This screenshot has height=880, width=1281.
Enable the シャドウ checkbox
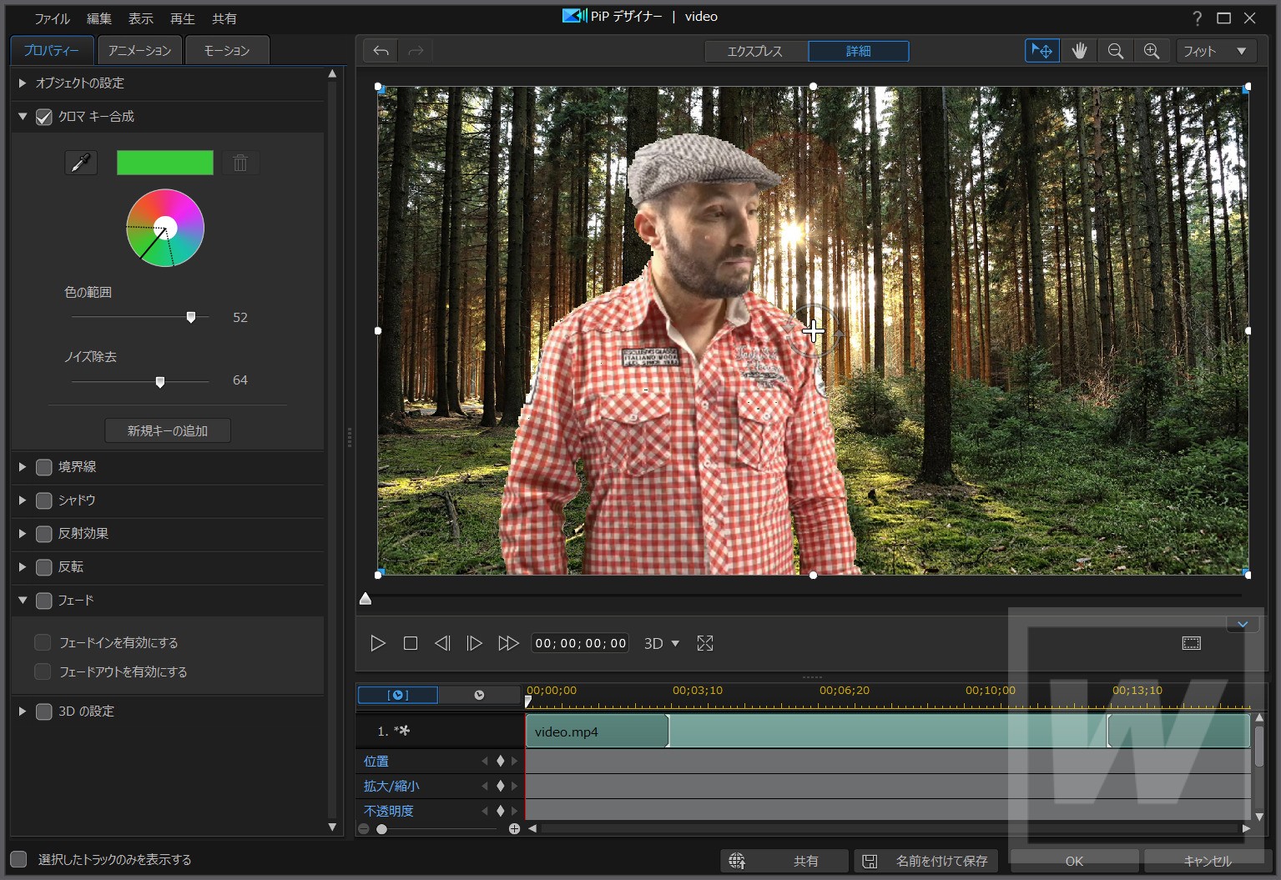[x=44, y=500]
